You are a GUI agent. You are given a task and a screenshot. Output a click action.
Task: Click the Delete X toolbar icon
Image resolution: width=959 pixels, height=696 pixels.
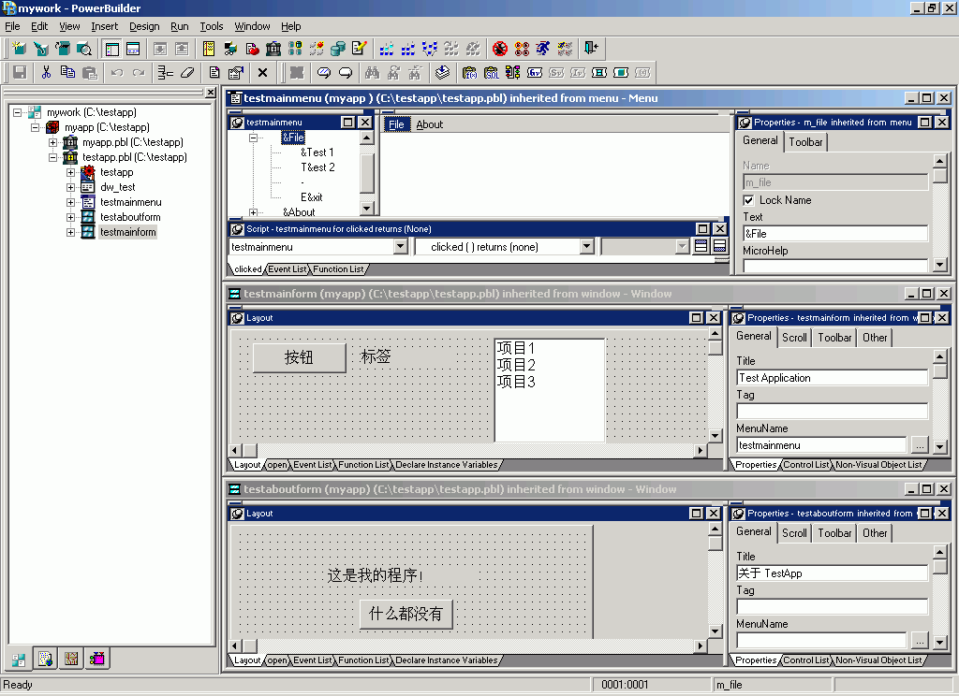point(262,73)
